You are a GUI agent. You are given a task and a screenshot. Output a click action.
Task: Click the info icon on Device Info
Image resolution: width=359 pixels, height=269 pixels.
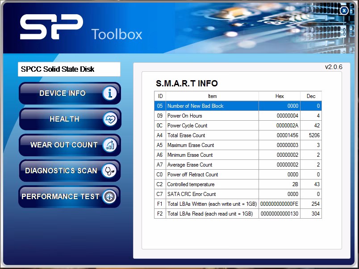pyautogui.click(x=110, y=93)
